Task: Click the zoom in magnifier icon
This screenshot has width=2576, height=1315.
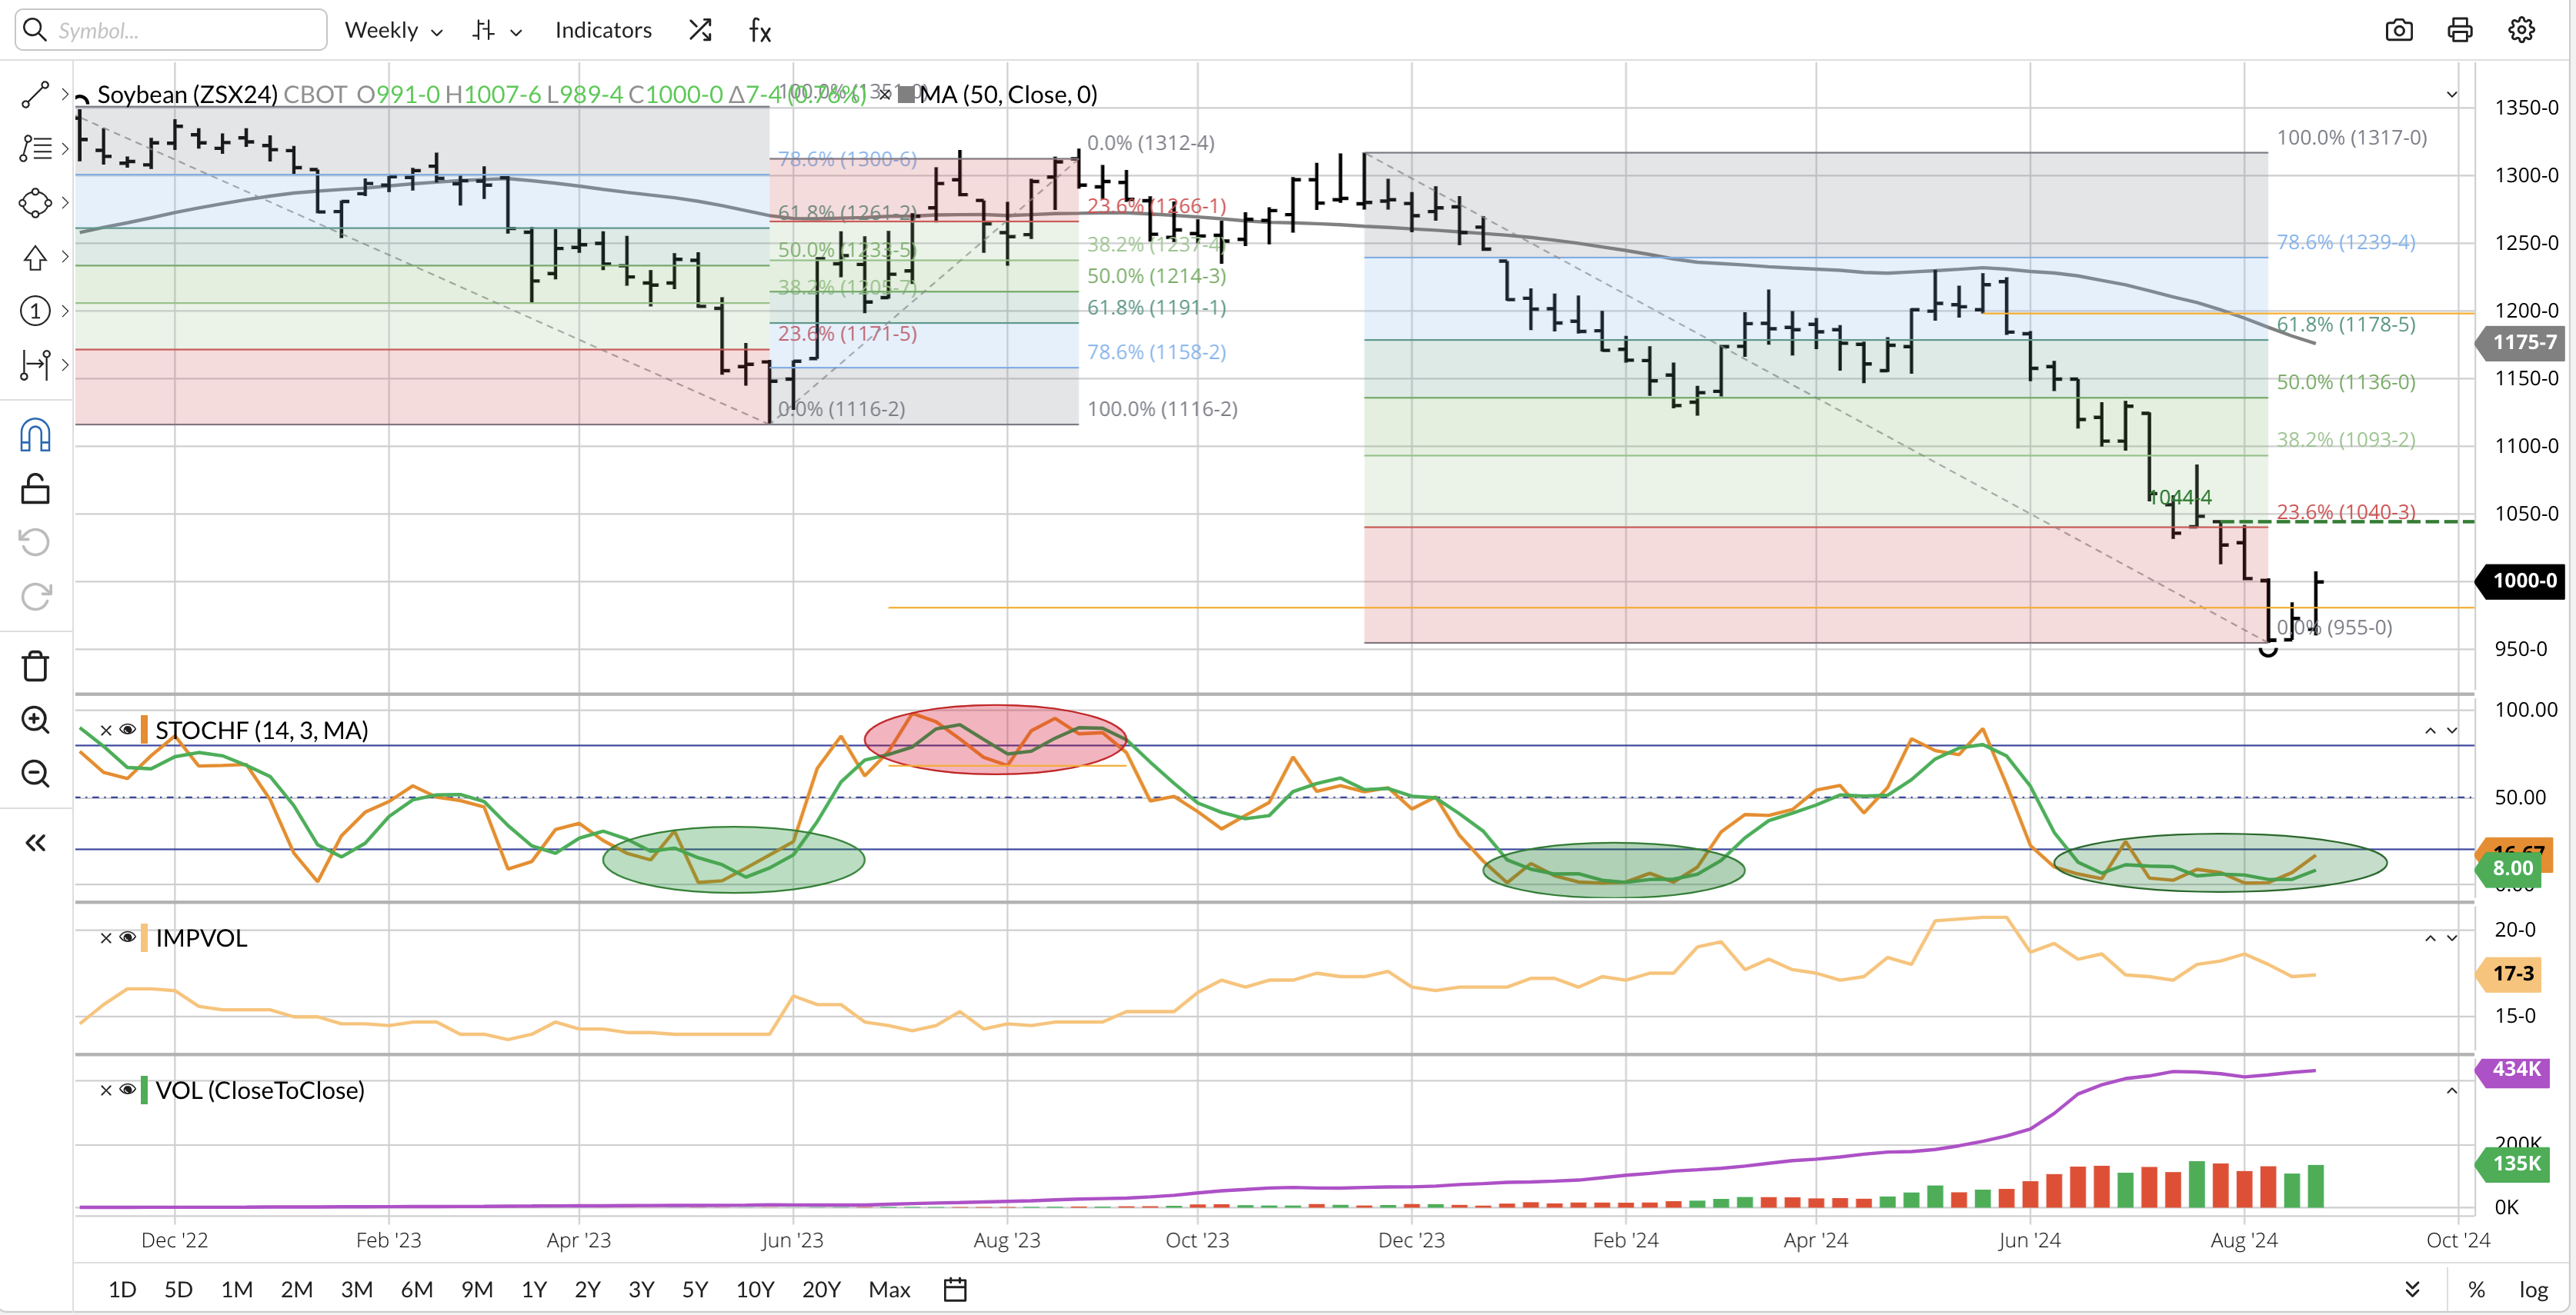Action: click(x=35, y=720)
